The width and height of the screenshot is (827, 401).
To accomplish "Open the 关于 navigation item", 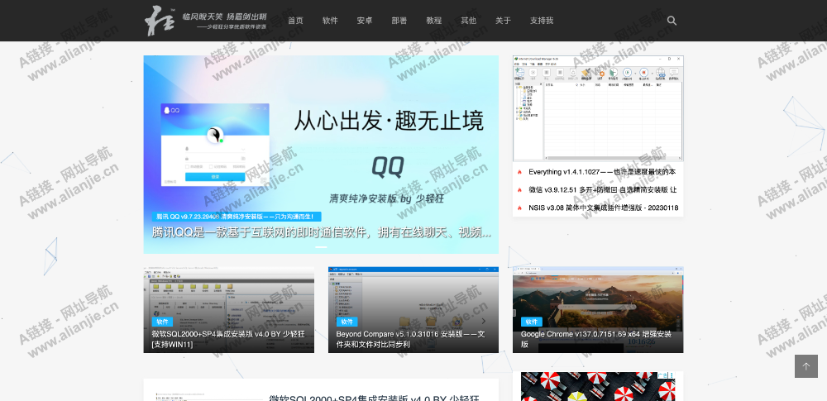I will pos(503,21).
